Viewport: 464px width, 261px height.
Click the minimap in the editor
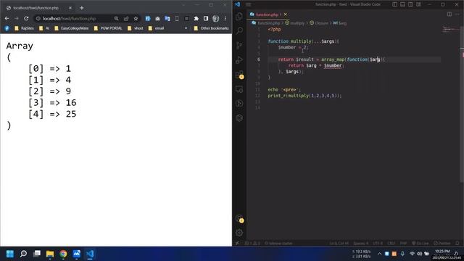point(450,29)
